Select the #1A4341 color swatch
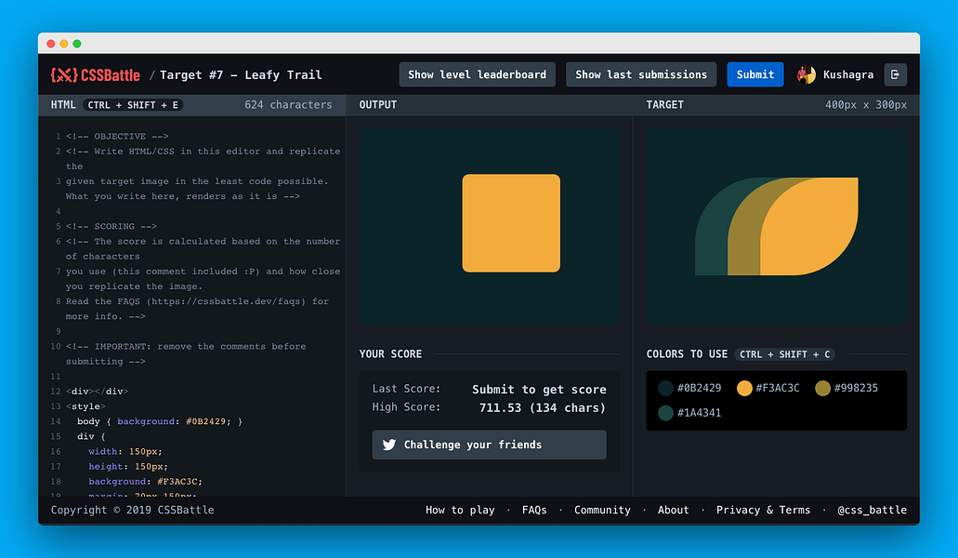This screenshot has width=958, height=558. pyautogui.click(x=663, y=412)
